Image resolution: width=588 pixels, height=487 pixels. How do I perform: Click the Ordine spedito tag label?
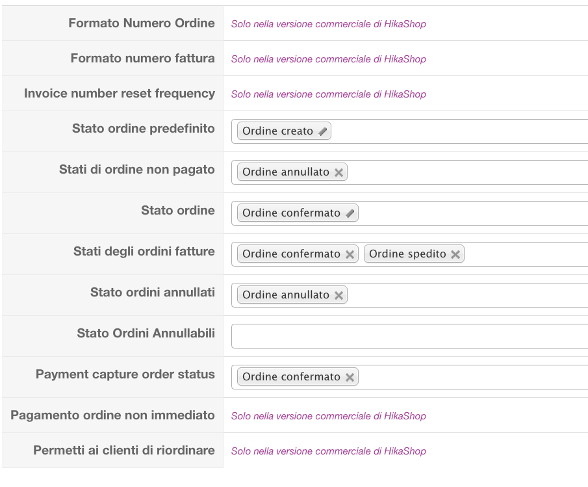click(407, 254)
